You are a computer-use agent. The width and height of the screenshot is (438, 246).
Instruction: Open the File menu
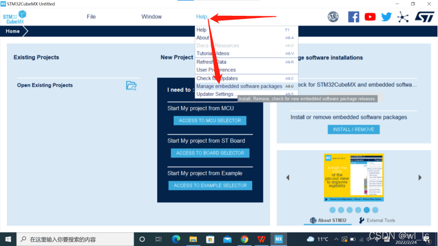(x=91, y=17)
